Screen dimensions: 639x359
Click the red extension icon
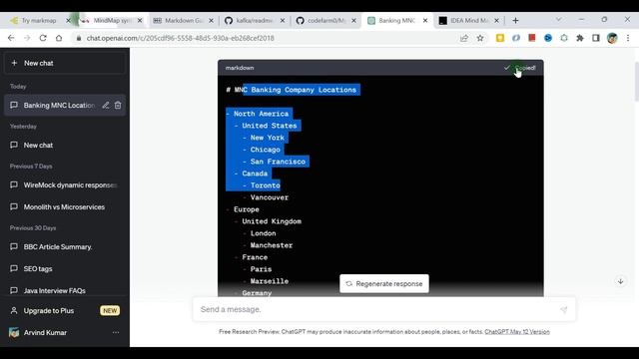point(532,38)
